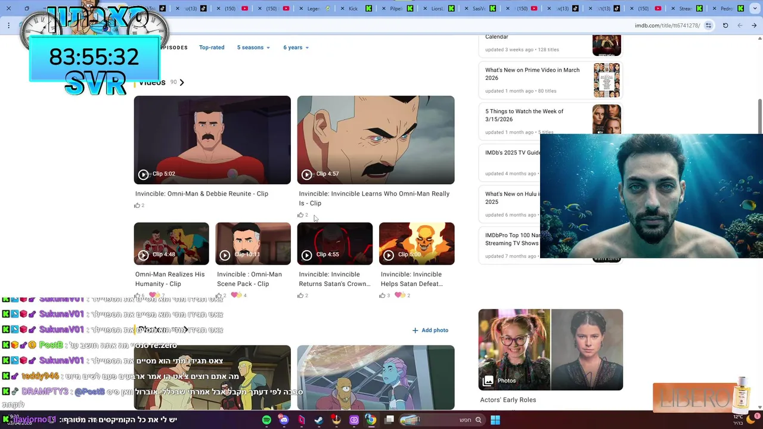Open Task View from the taskbar
This screenshot has width=763, height=429.
(x=389, y=420)
